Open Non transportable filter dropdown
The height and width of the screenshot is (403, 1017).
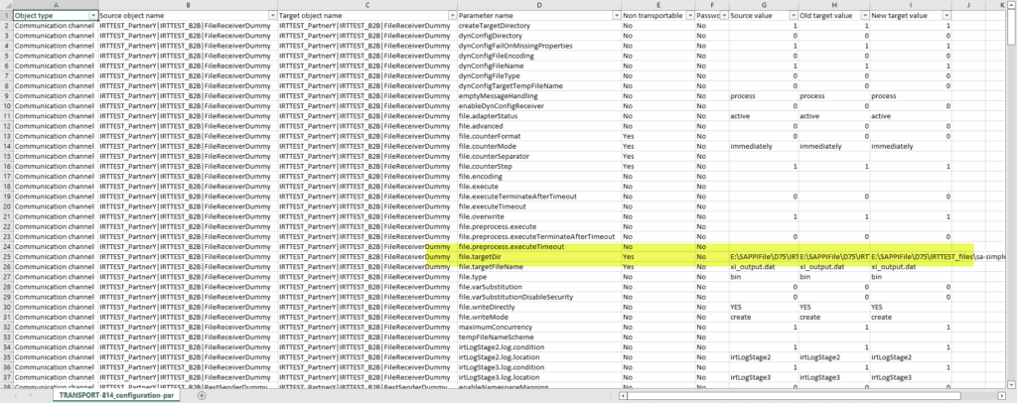689,15
